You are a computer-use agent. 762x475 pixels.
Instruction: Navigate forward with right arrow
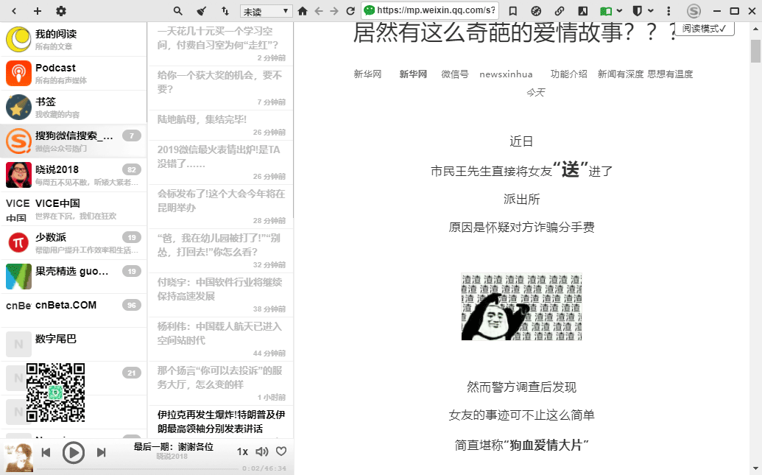tap(334, 11)
